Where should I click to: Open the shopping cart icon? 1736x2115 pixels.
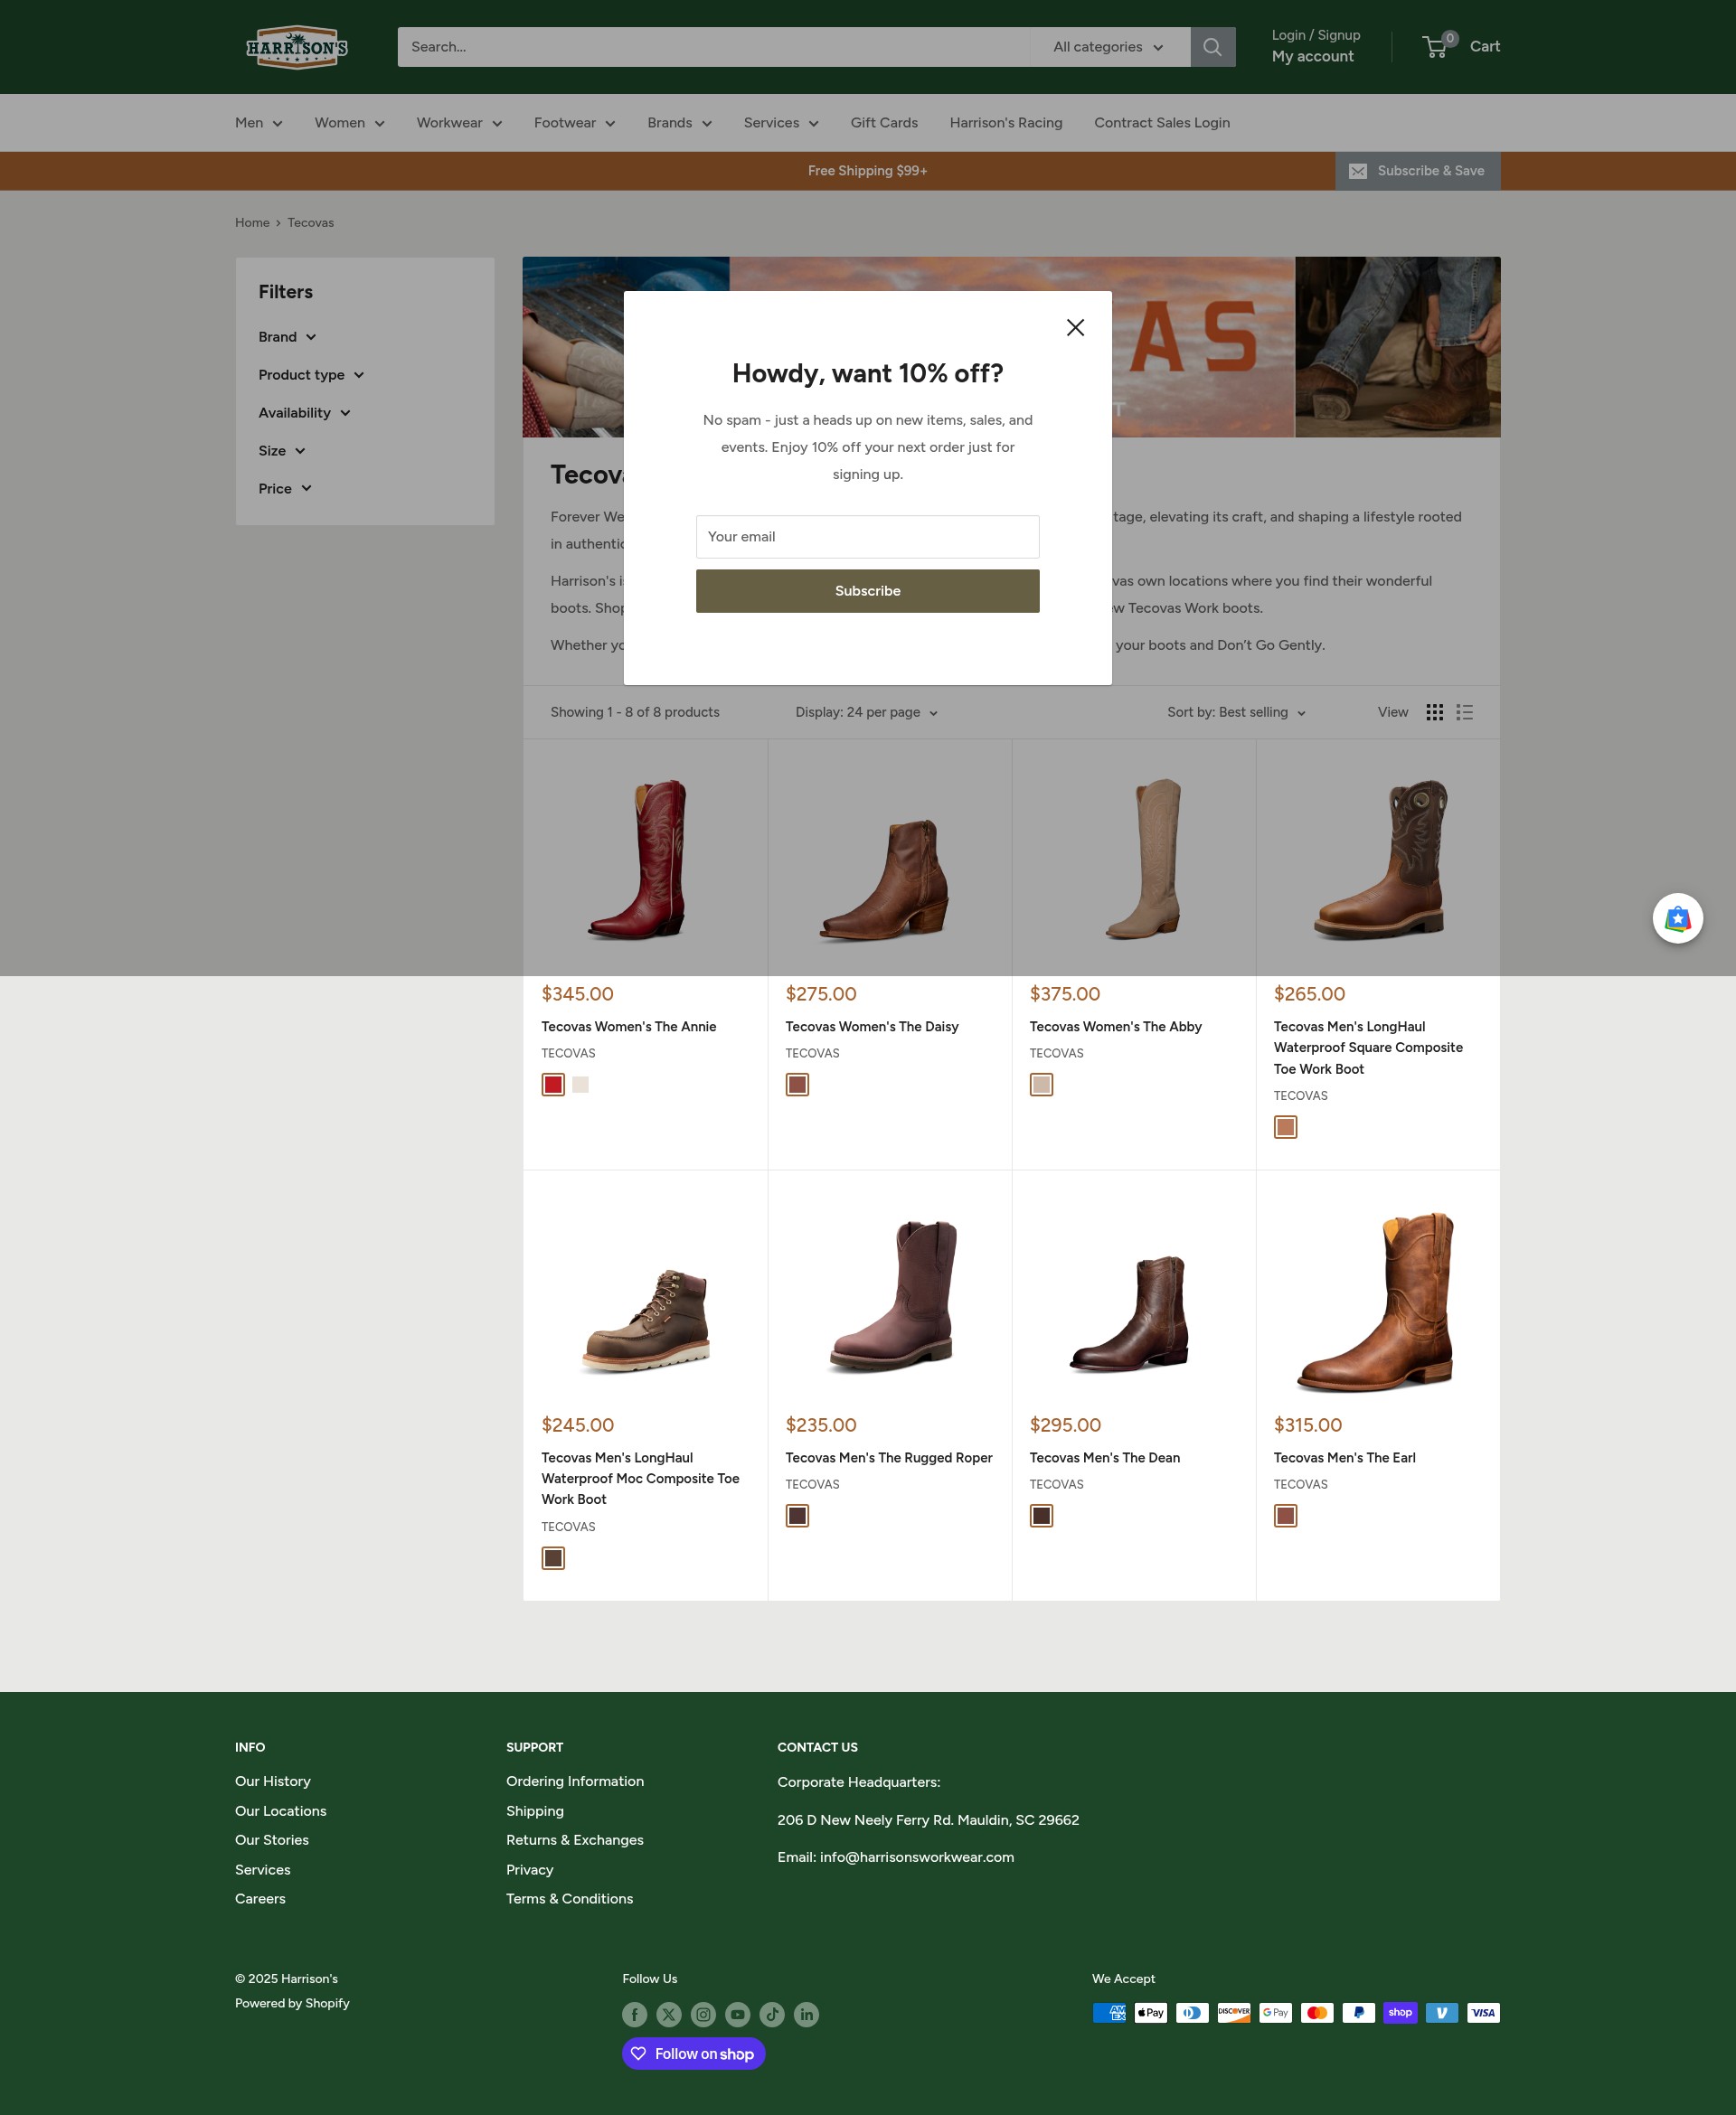point(1435,47)
